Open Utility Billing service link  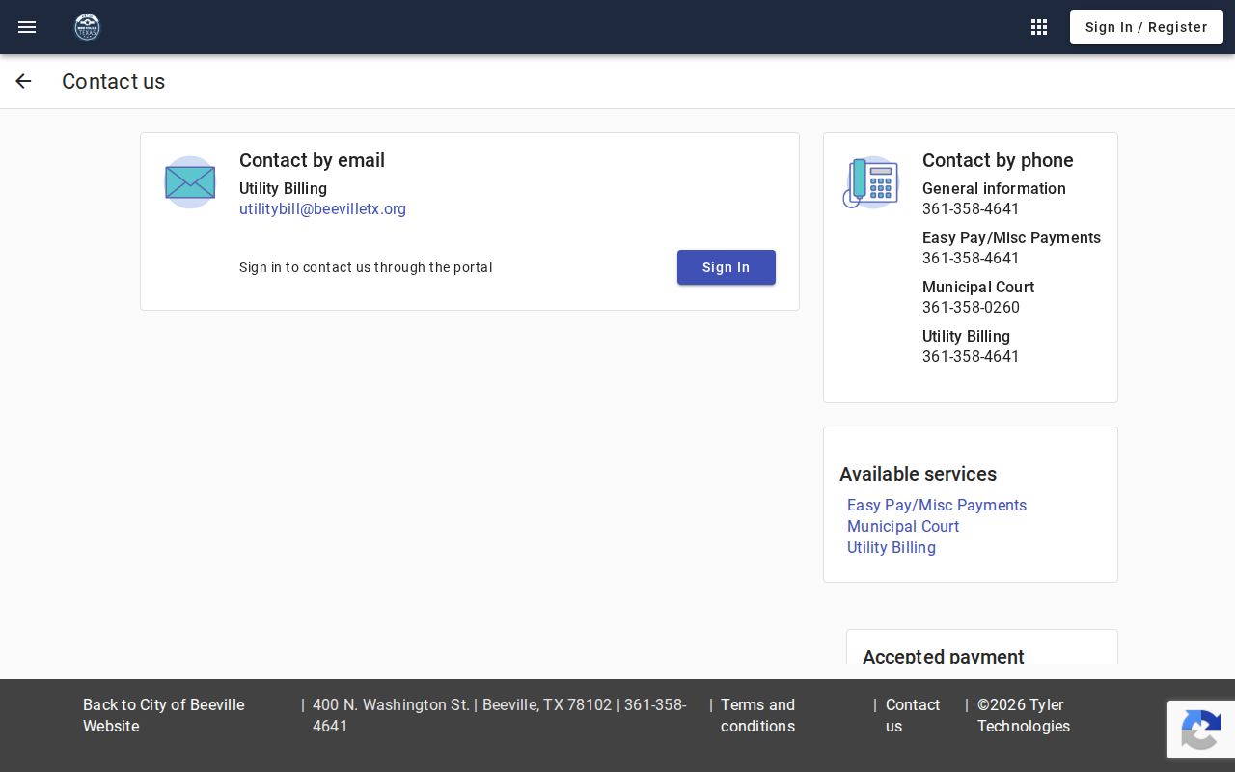click(x=892, y=547)
